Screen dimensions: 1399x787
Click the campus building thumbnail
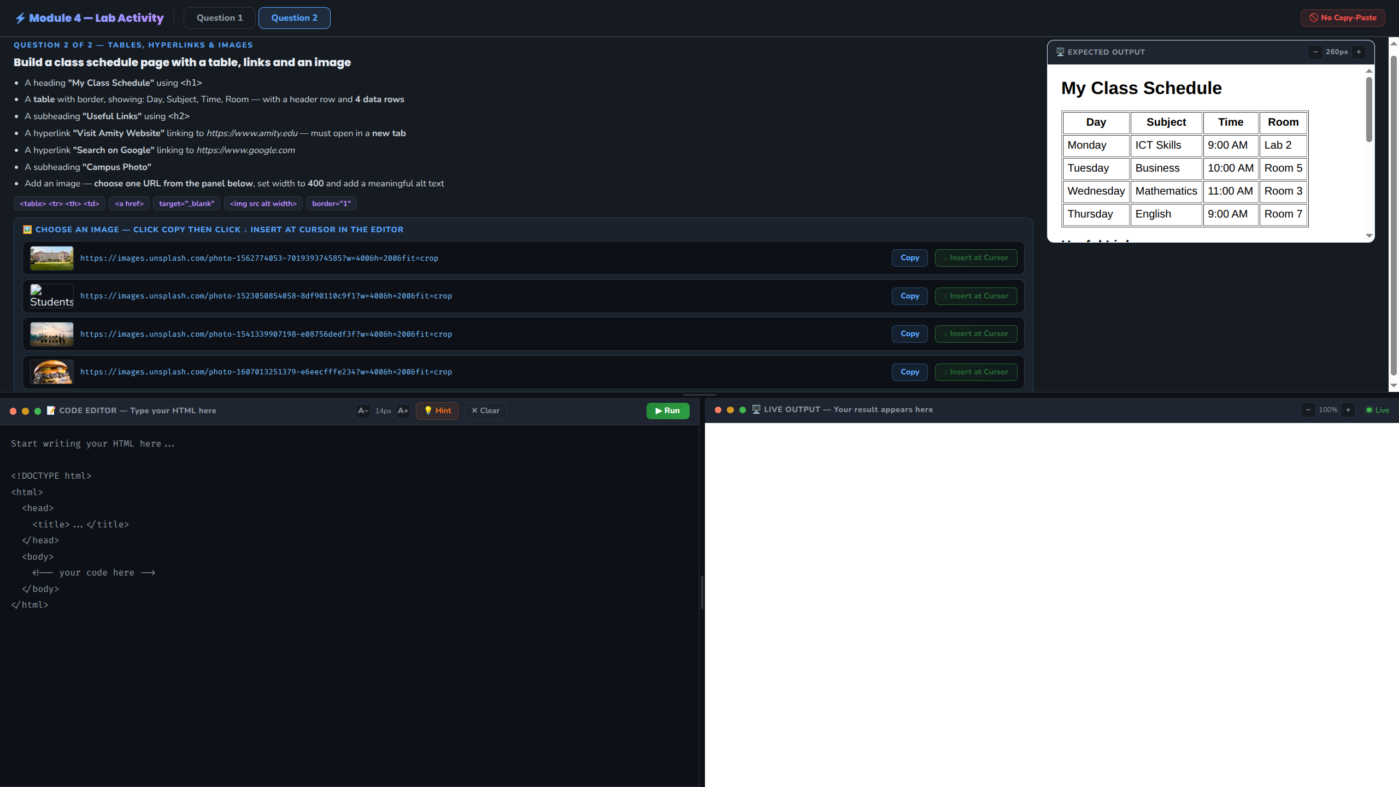point(51,258)
